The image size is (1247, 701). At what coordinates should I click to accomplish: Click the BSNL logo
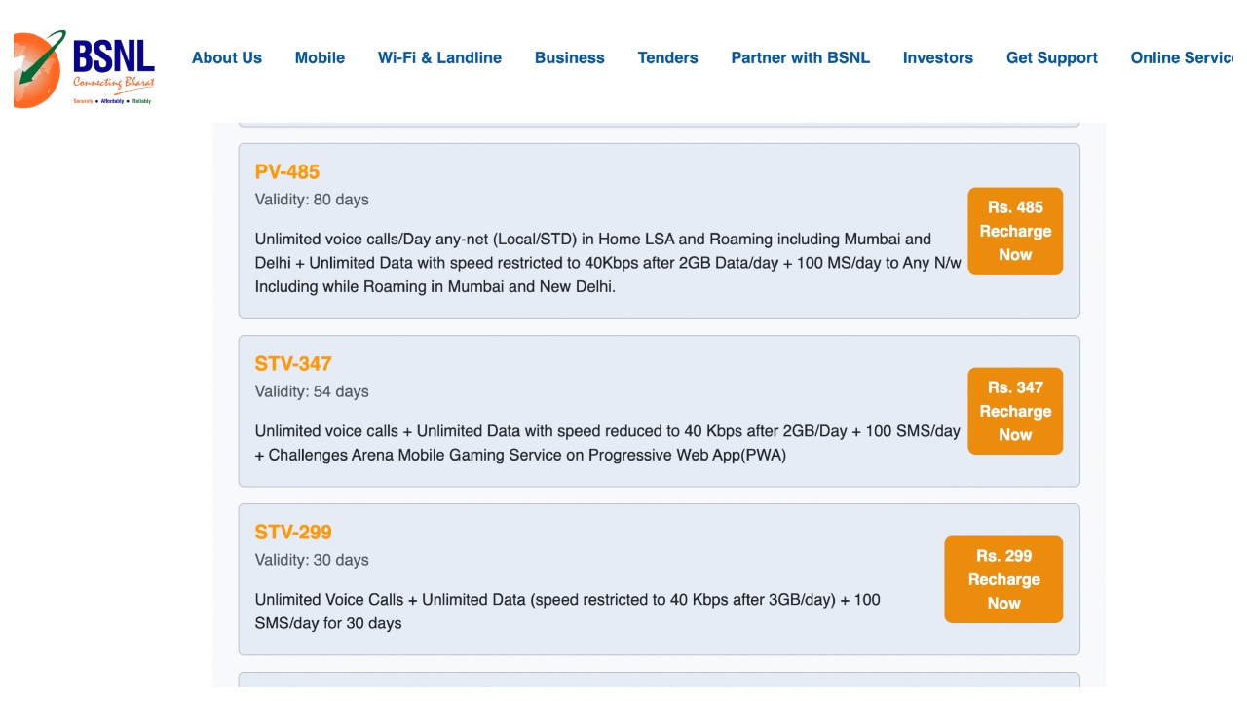pyautogui.click(x=85, y=68)
